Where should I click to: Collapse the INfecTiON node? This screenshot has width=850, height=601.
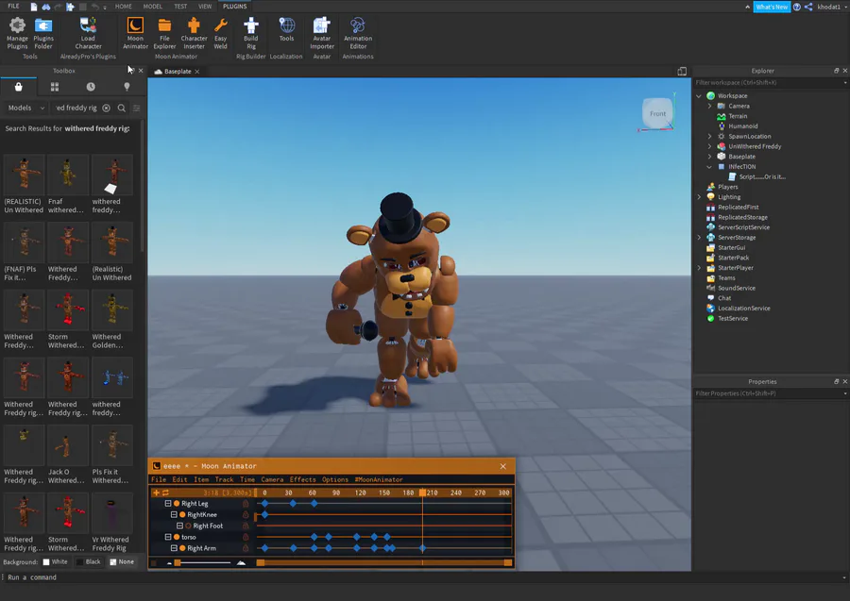click(709, 167)
